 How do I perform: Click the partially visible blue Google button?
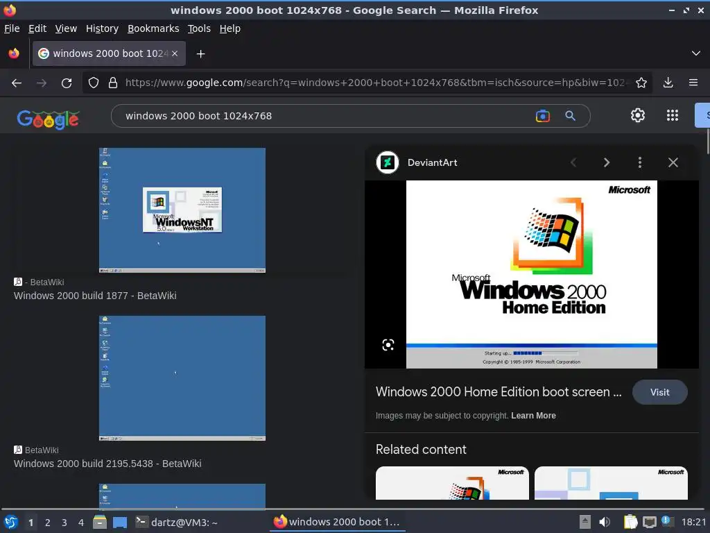click(703, 115)
